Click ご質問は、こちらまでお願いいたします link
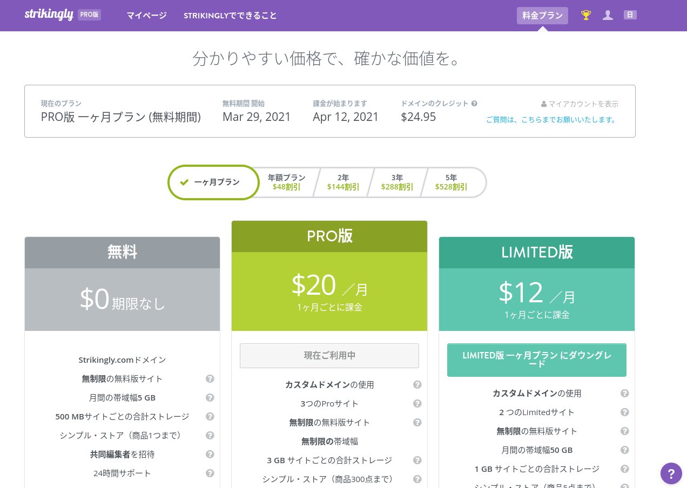 pyautogui.click(x=553, y=120)
